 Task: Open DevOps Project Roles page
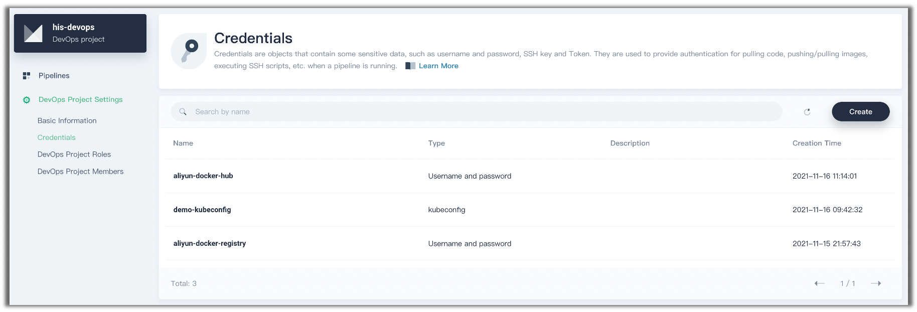tap(74, 154)
